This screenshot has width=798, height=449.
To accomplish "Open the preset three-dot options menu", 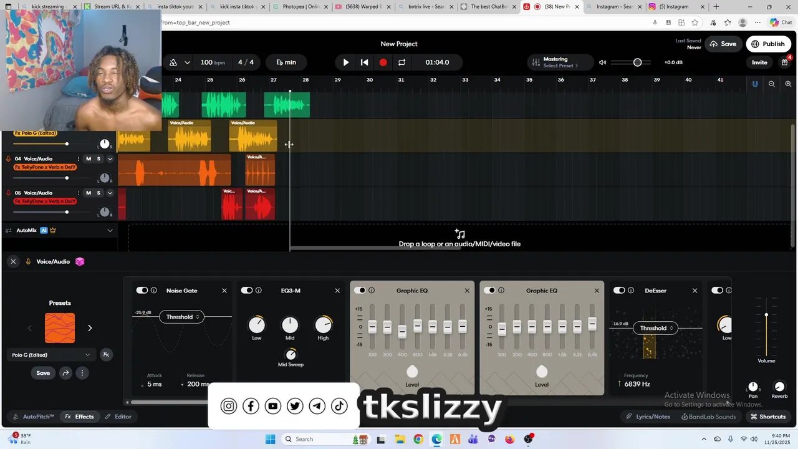I will [82, 373].
